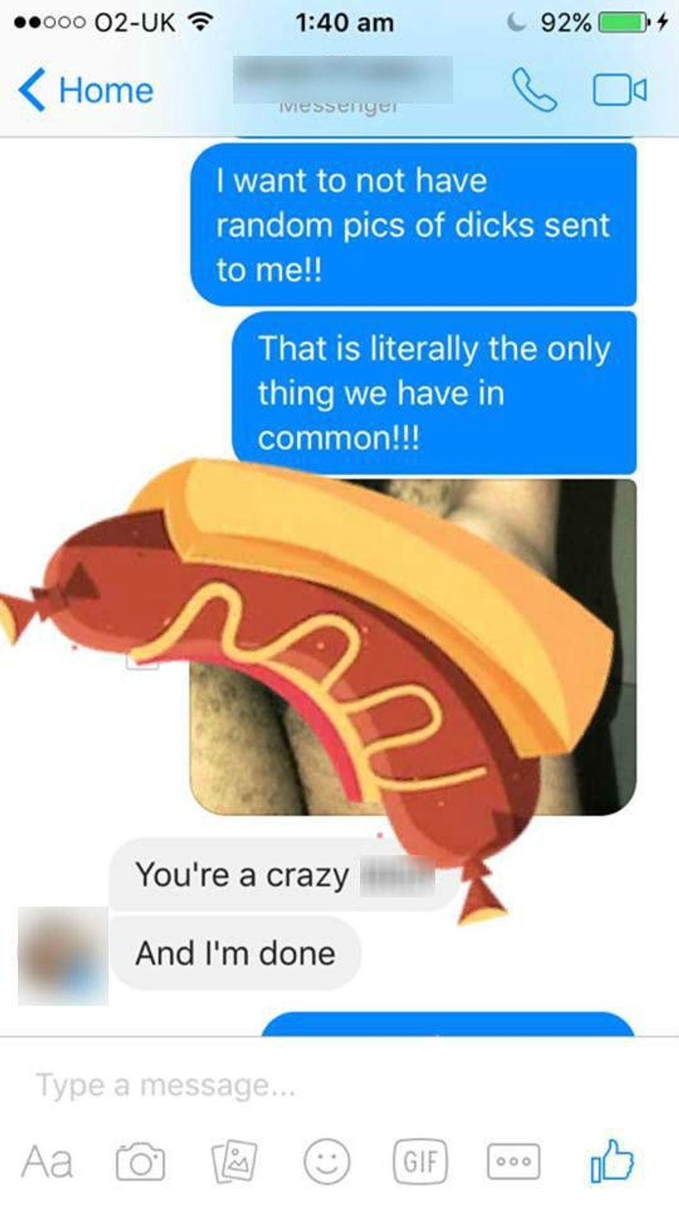The height and width of the screenshot is (1208, 679).
Task: Open the photo gallery picker icon
Action: [x=233, y=1161]
